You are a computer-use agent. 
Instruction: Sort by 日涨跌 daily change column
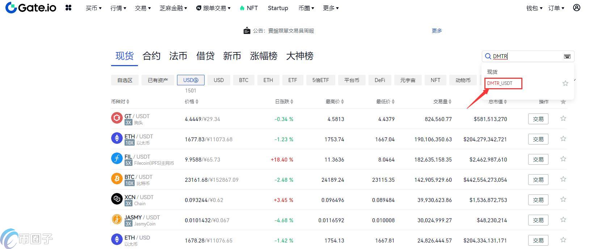tap(284, 102)
